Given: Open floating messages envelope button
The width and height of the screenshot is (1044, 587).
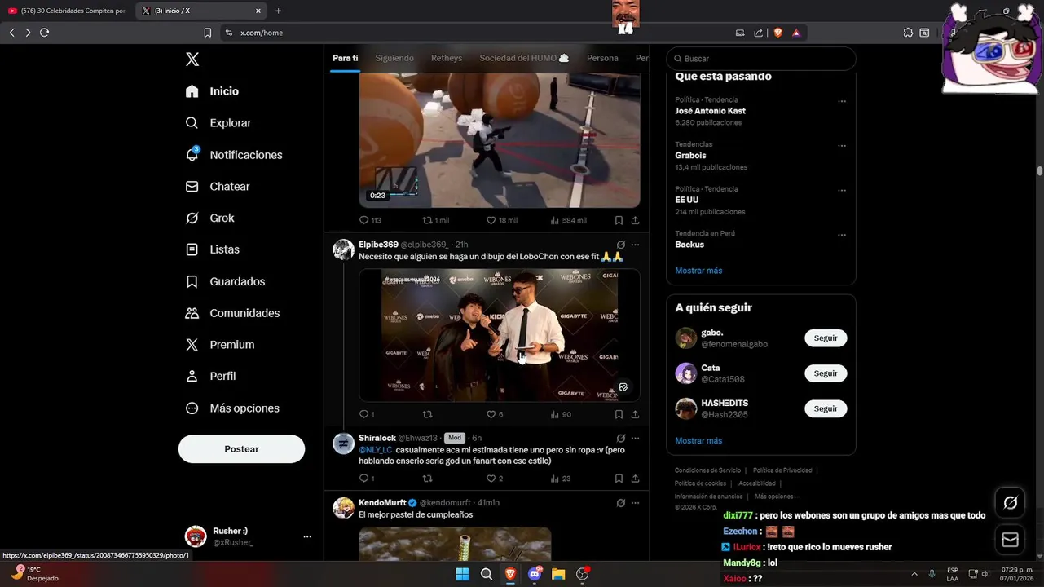Looking at the screenshot, I should tap(1011, 540).
